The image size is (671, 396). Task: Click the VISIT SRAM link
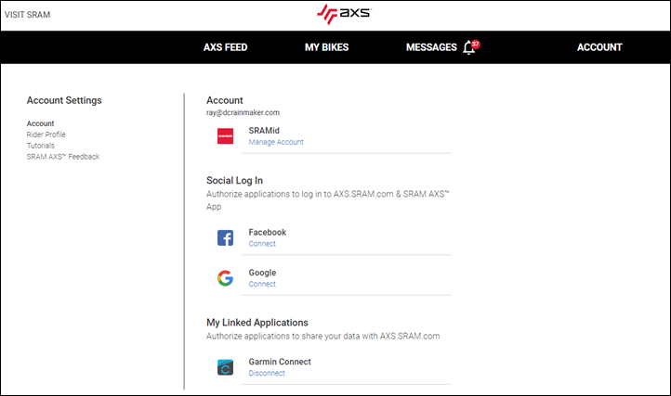pyautogui.click(x=27, y=15)
